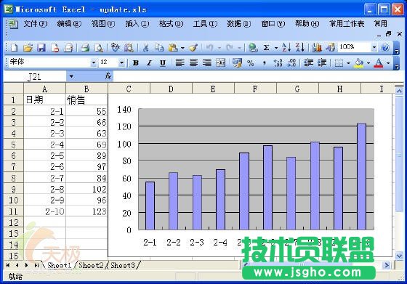
Task: Expand the AutoSum functions dropdown arrow
Action: point(276,48)
